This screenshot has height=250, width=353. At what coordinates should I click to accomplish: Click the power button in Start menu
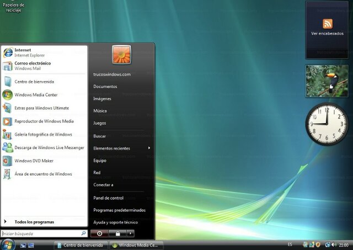99,233
